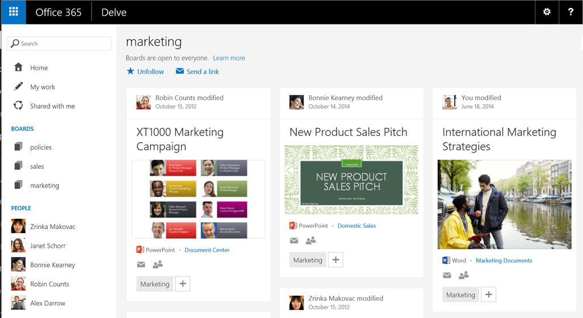Viewport: 583px width, 318px height.
Task: Click the You modified author photo on card
Action: 450,102
